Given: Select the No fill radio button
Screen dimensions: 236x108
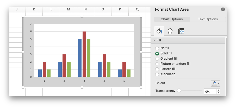Looking at the screenshot, I should click(157, 48).
